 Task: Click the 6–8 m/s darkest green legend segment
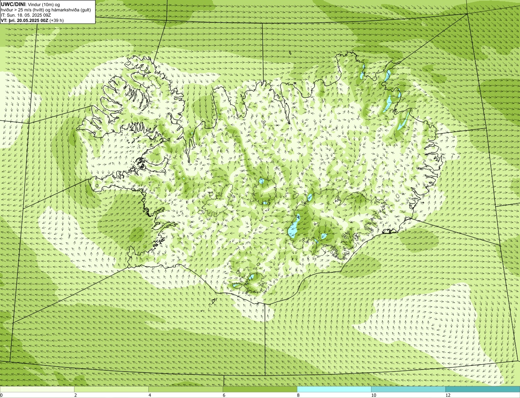pos(260,389)
